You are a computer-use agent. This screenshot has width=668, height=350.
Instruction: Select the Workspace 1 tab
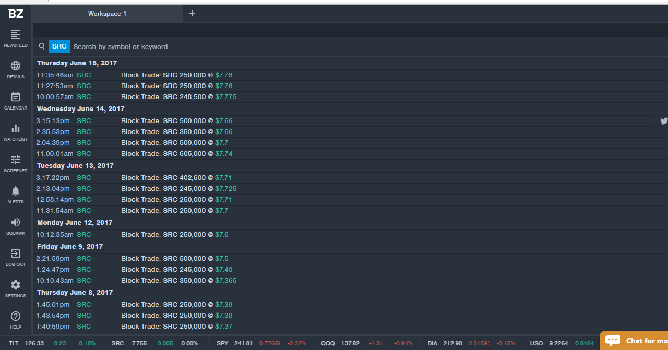point(108,14)
